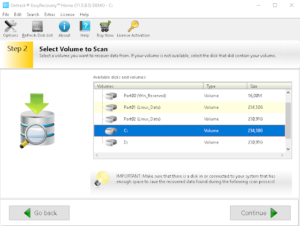
Task: Click the Volume type cell of D:
Action: pos(211,143)
